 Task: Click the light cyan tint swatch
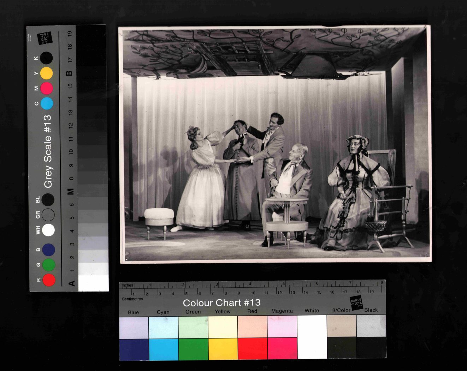tap(163, 327)
